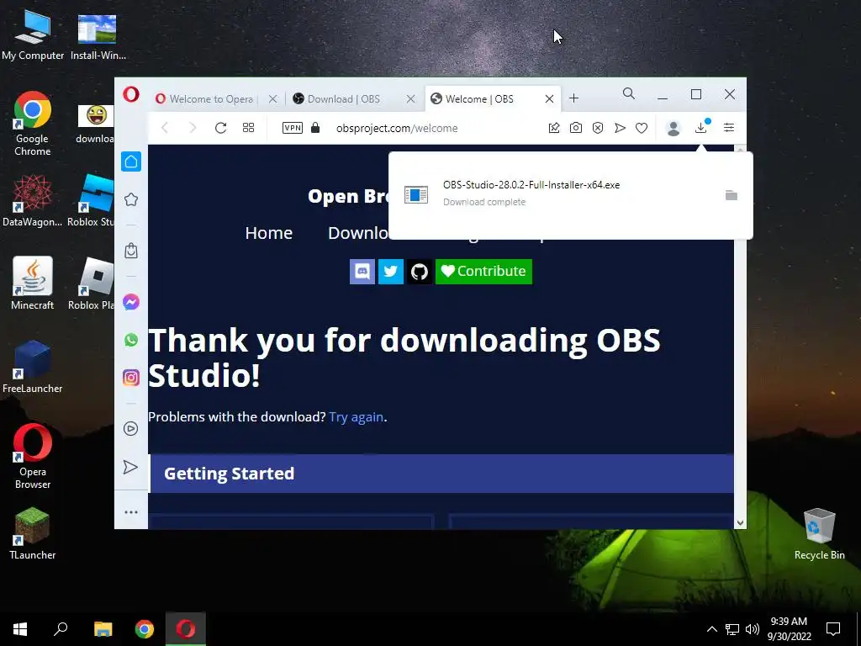The height and width of the screenshot is (646, 861).
Task: Open taskbar search magnifier
Action: [61, 629]
